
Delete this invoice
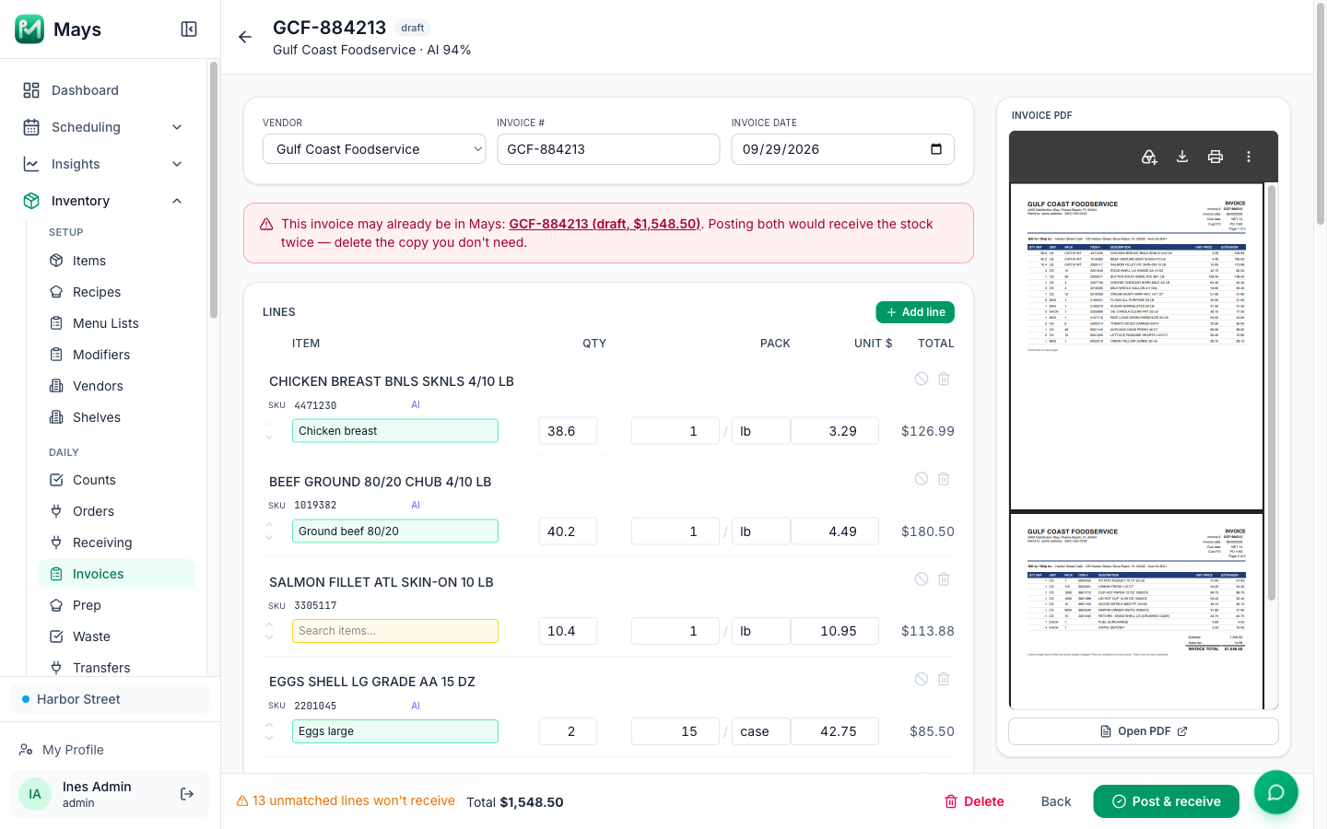pos(974,801)
